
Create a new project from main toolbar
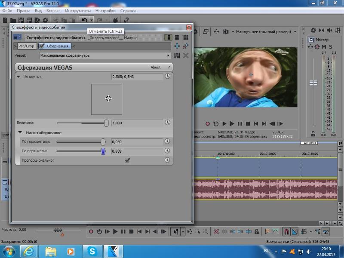[x=5, y=20]
